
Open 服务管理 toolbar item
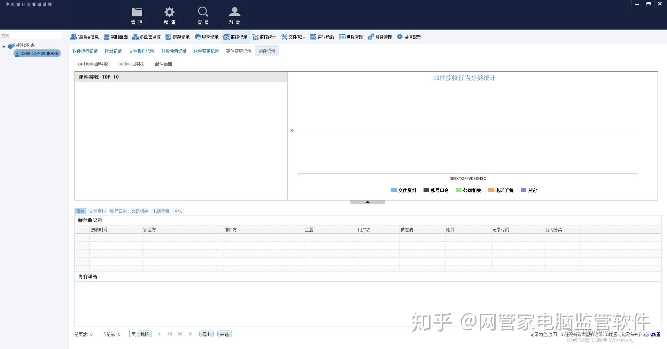point(380,37)
